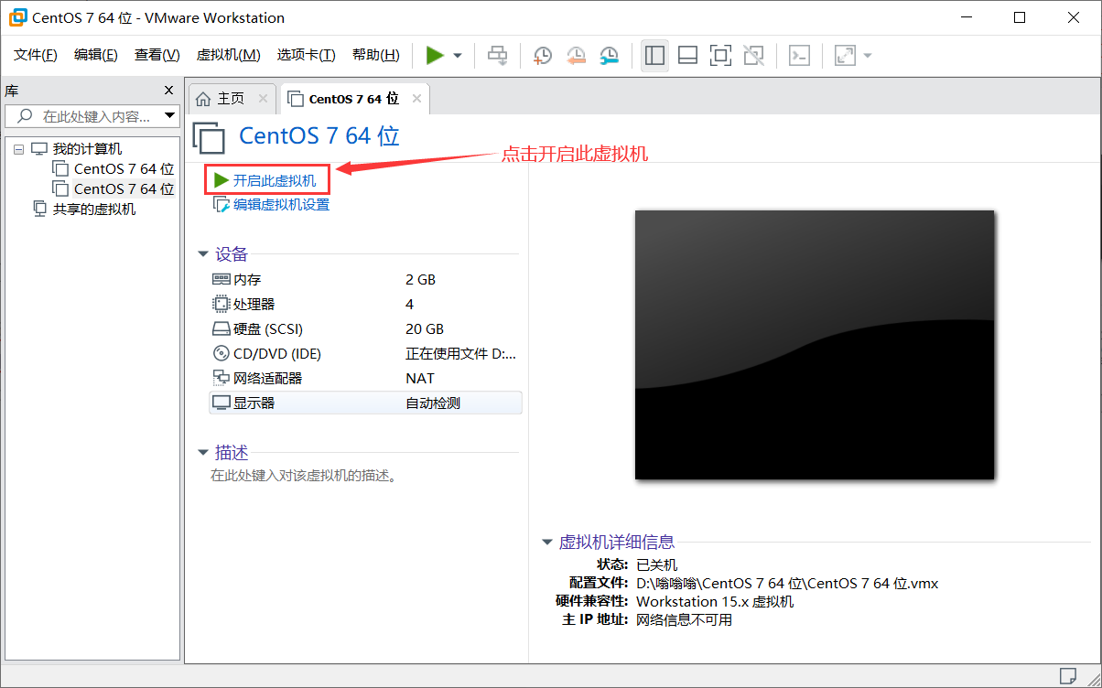This screenshot has width=1102, height=688.
Task: Open the 选项卡(T) menu
Action: coord(307,55)
